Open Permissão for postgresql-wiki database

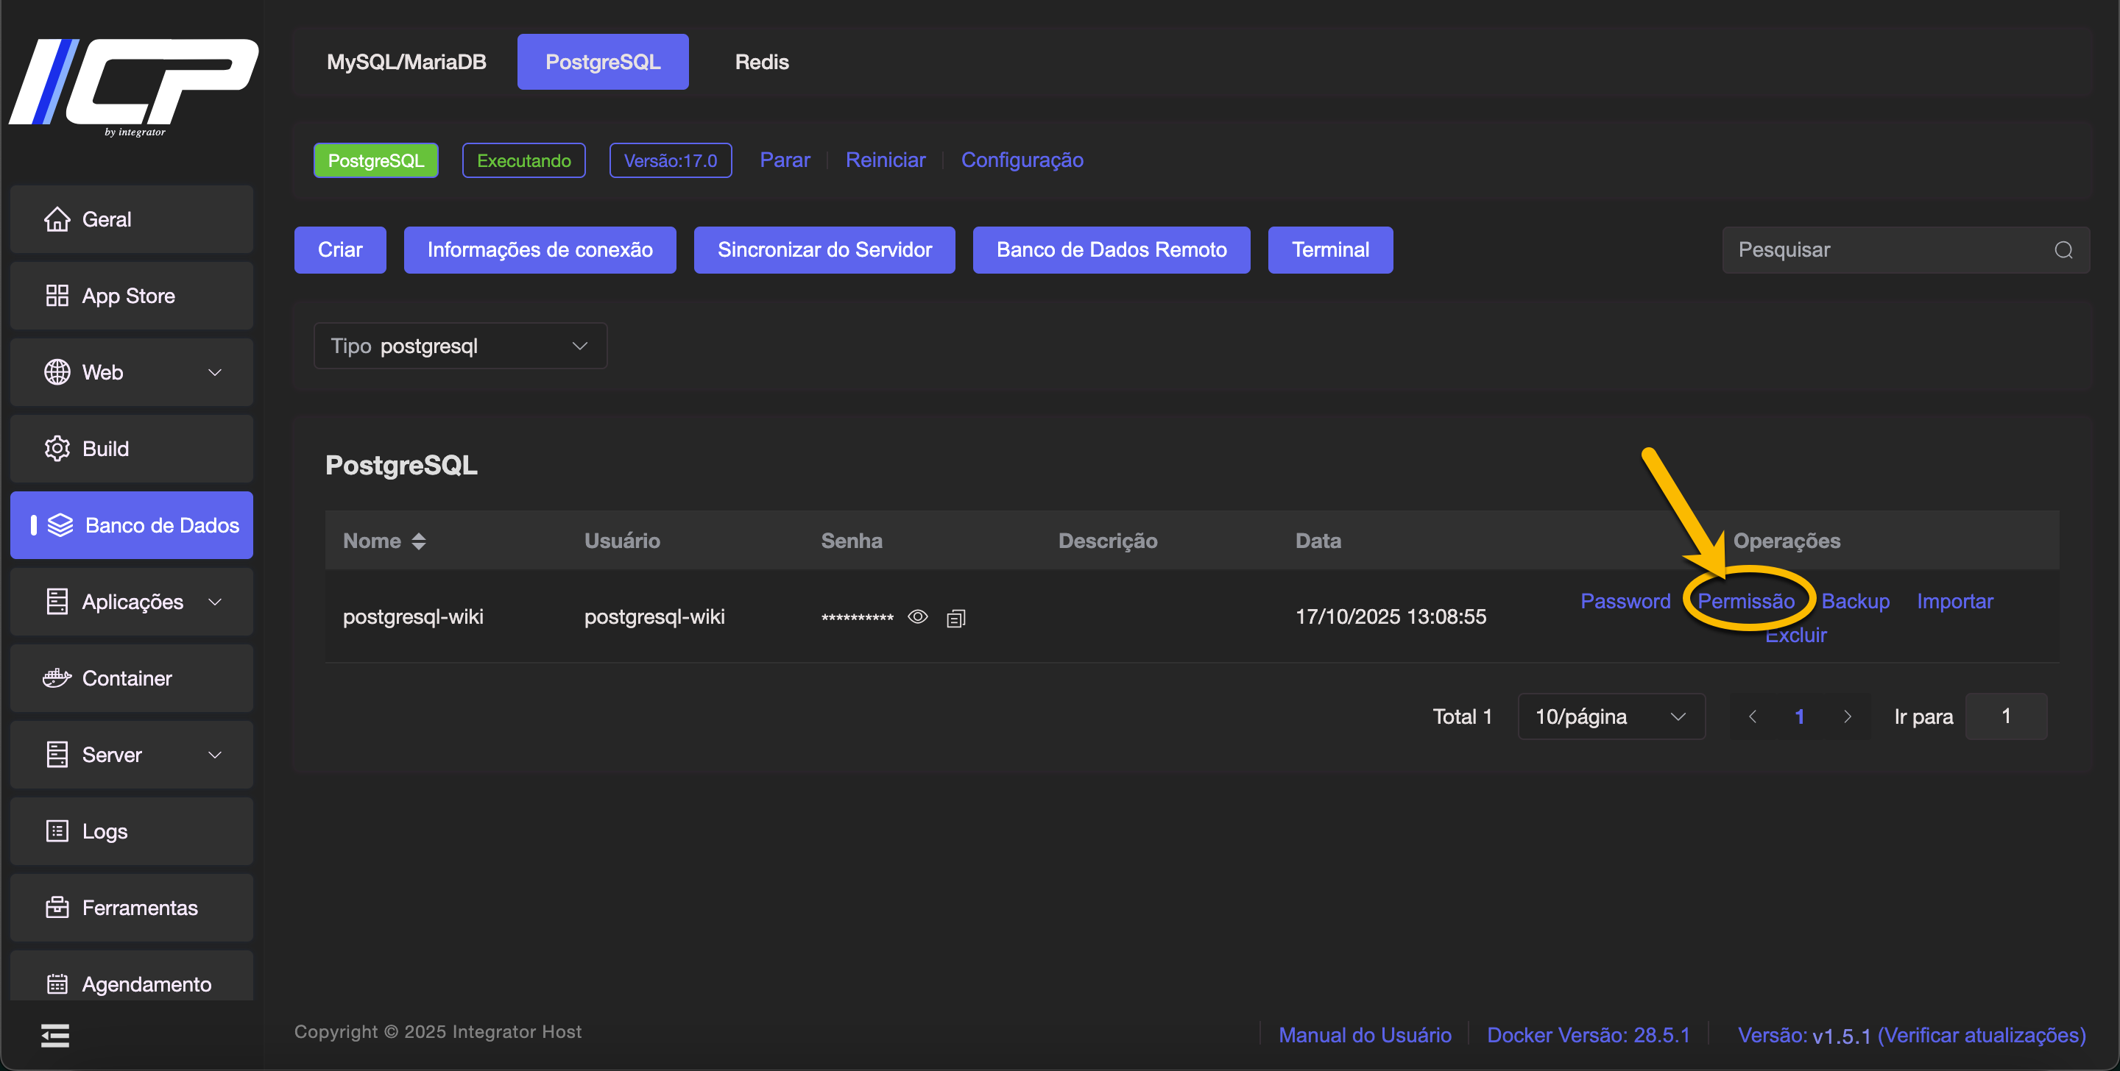coord(1745,600)
